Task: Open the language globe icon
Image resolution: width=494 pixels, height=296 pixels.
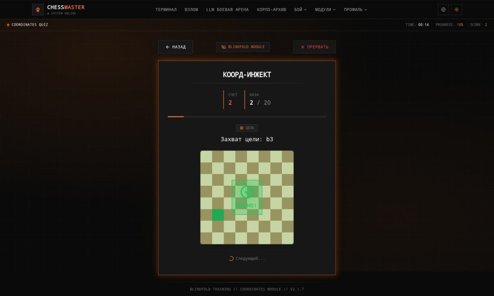Action: [x=443, y=9]
